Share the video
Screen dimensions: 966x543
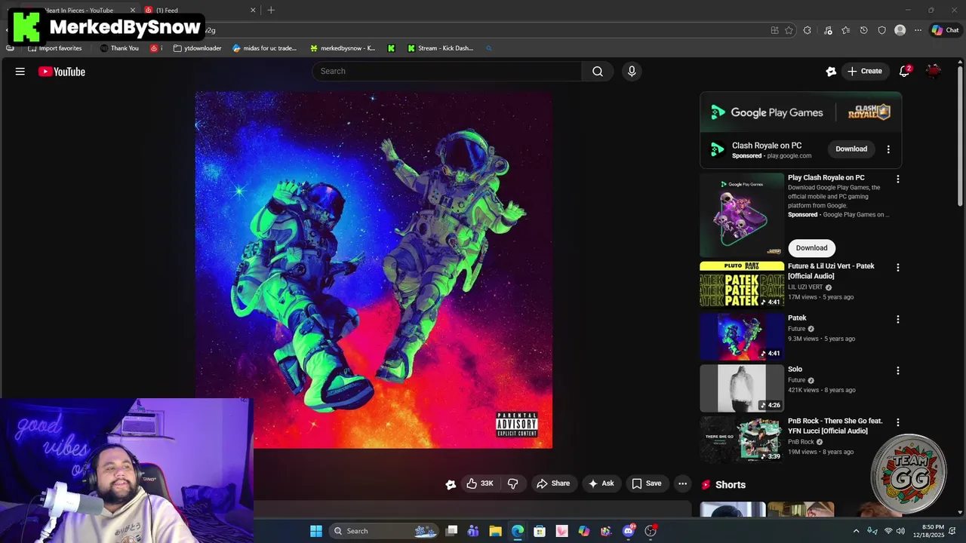pos(553,483)
